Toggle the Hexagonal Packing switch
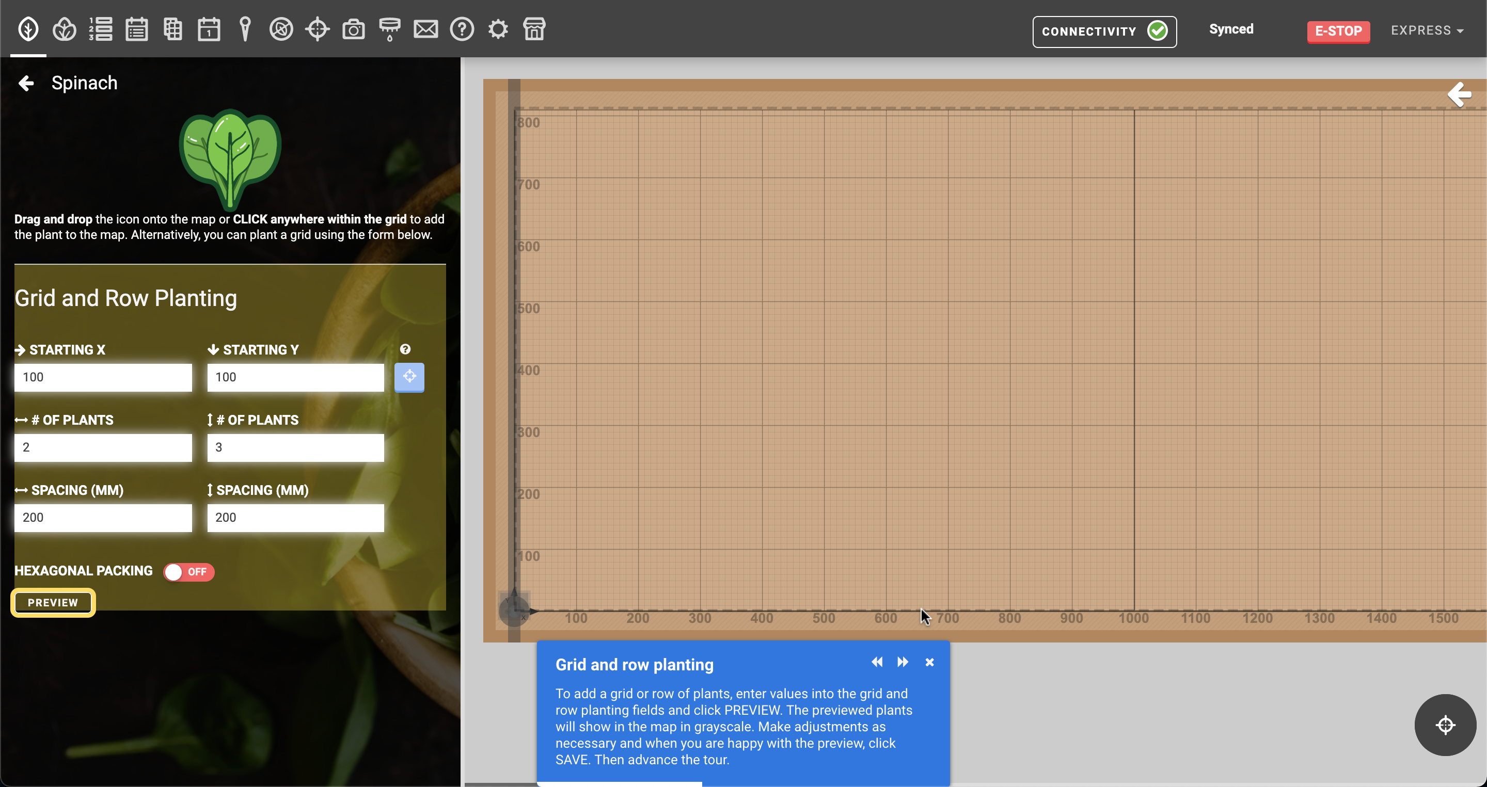The height and width of the screenshot is (787, 1487). 189,572
